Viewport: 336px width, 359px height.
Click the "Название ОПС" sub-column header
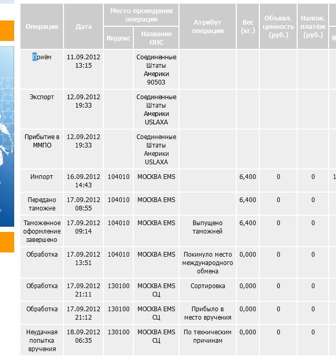pyautogui.click(x=156, y=38)
